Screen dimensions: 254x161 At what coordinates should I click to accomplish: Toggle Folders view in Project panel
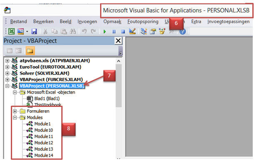click(x=30, y=51)
